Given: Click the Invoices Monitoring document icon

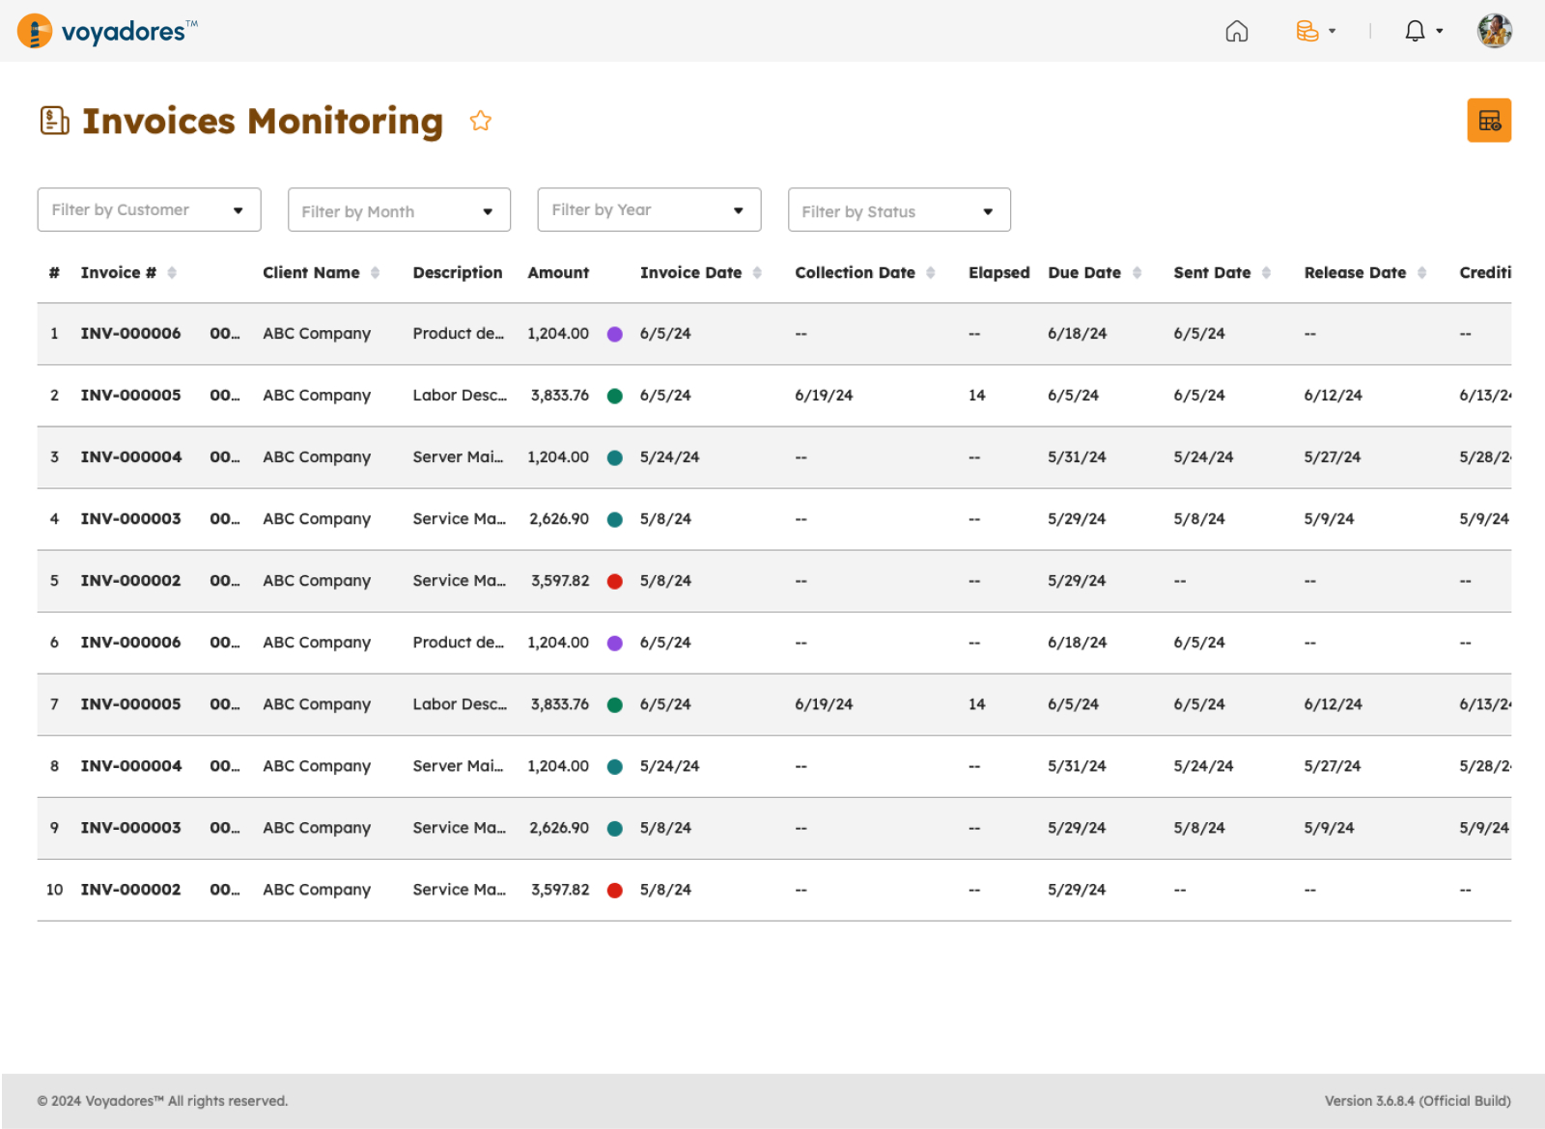Looking at the screenshot, I should [x=54, y=121].
